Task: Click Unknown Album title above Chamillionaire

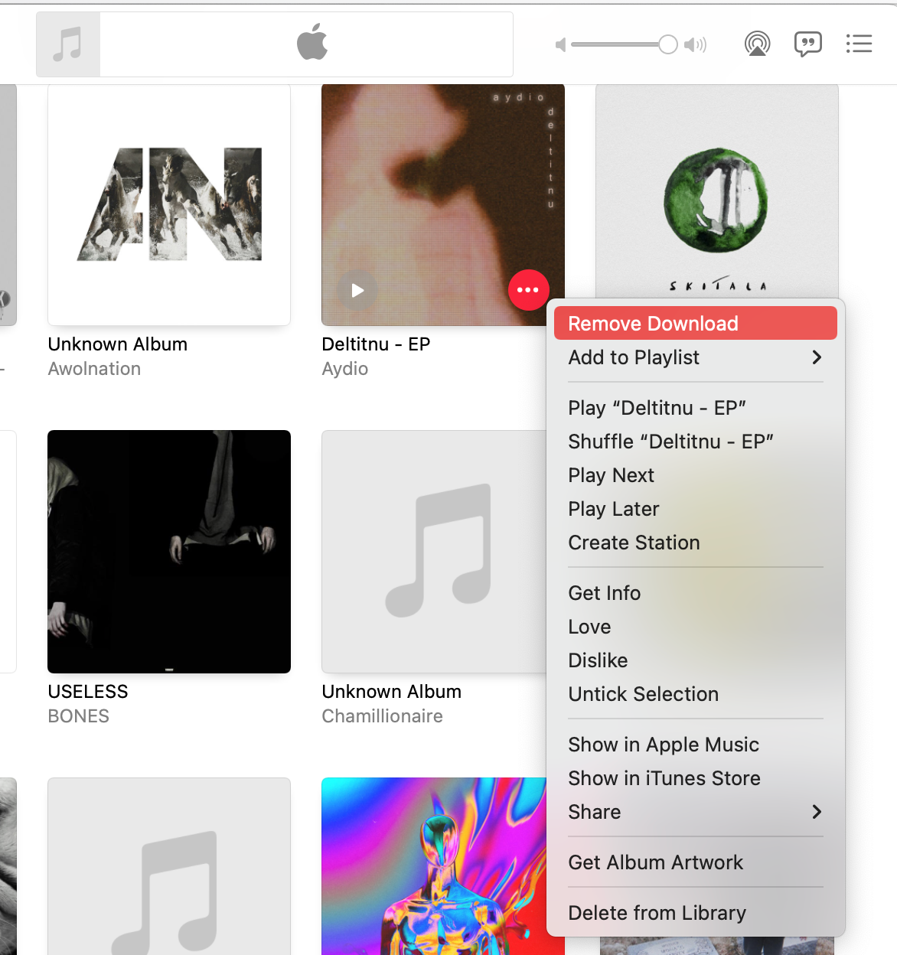Action: pyautogui.click(x=391, y=692)
